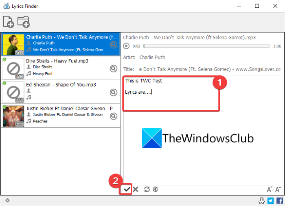
Task: Click the mascot icon next to Twitter
Action: pos(261,201)
